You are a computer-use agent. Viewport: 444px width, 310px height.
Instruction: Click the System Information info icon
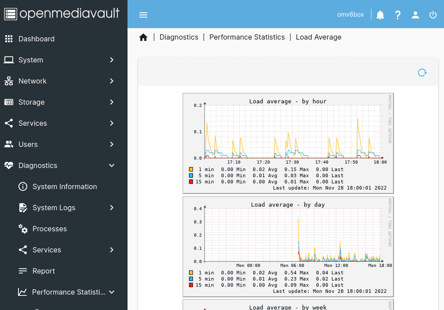click(x=23, y=187)
